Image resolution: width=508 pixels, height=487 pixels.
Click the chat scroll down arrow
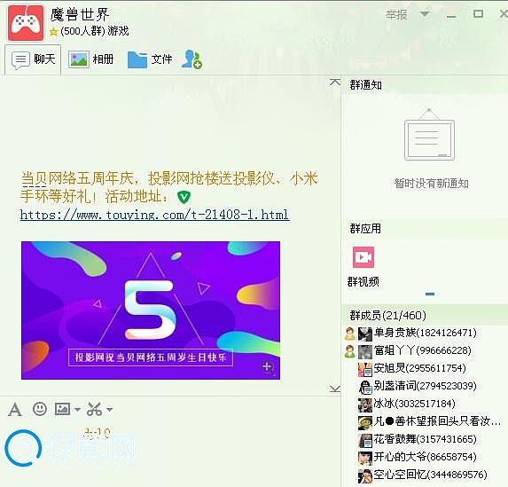click(335, 389)
